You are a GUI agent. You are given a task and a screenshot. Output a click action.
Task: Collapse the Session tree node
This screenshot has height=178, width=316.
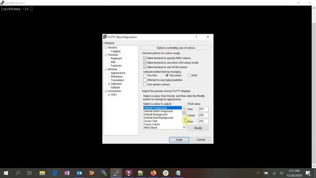tap(106, 47)
